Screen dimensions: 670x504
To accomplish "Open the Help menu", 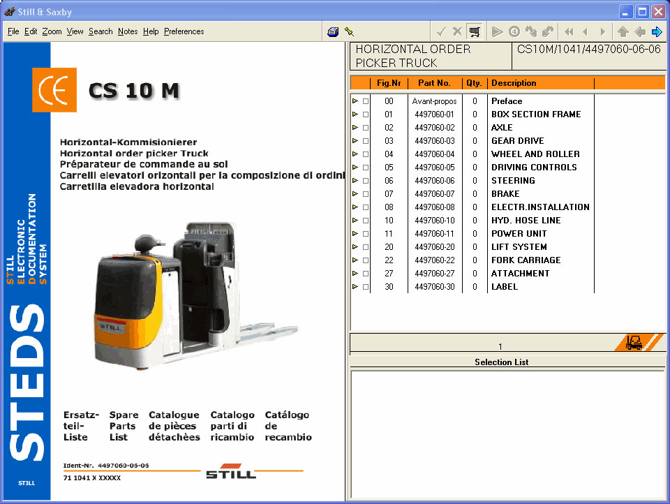I will (x=151, y=31).
